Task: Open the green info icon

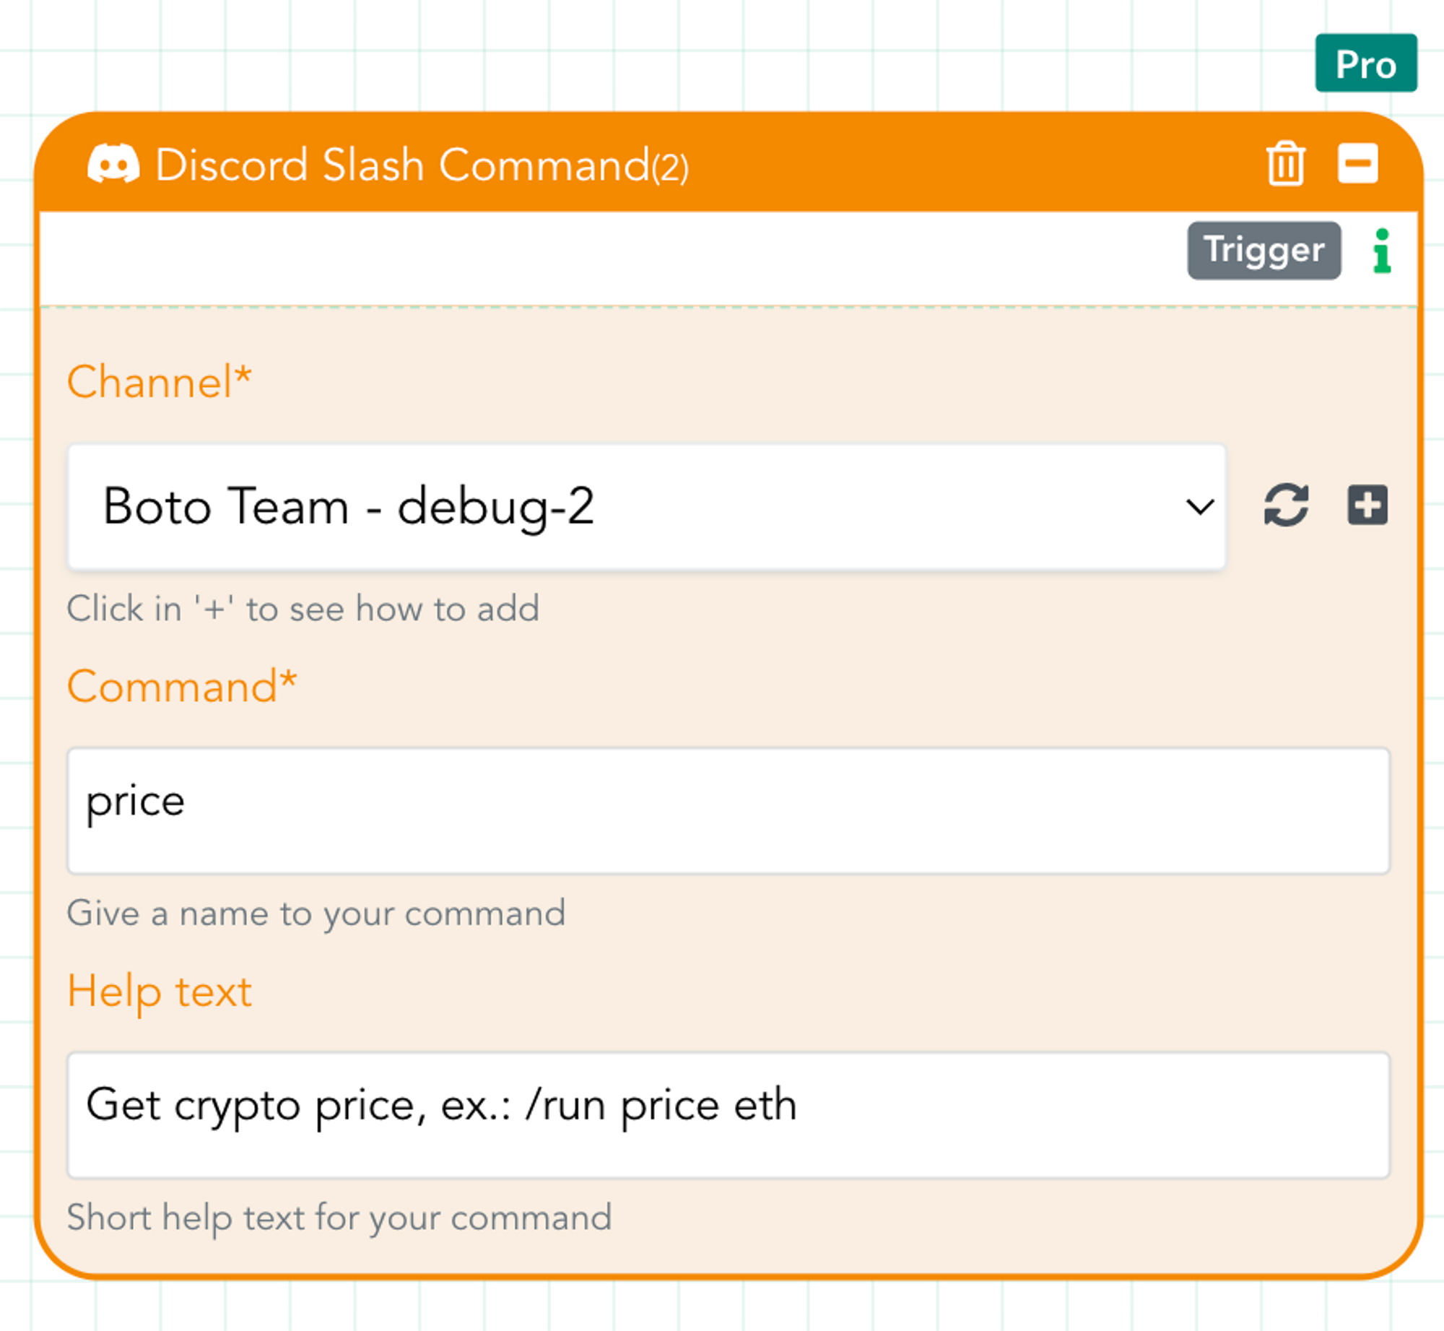Action: [x=1382, y=251]
